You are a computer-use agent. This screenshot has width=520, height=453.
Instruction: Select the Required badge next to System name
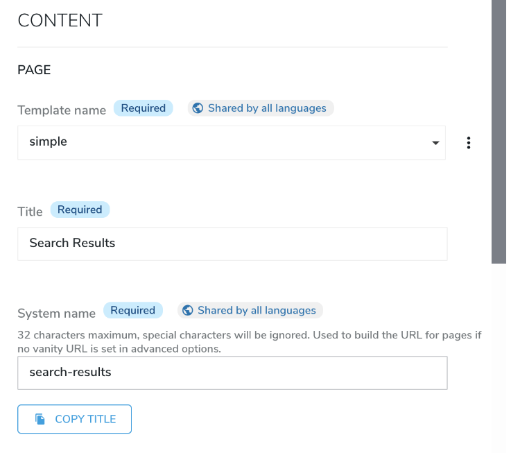[x=133, y=310]
